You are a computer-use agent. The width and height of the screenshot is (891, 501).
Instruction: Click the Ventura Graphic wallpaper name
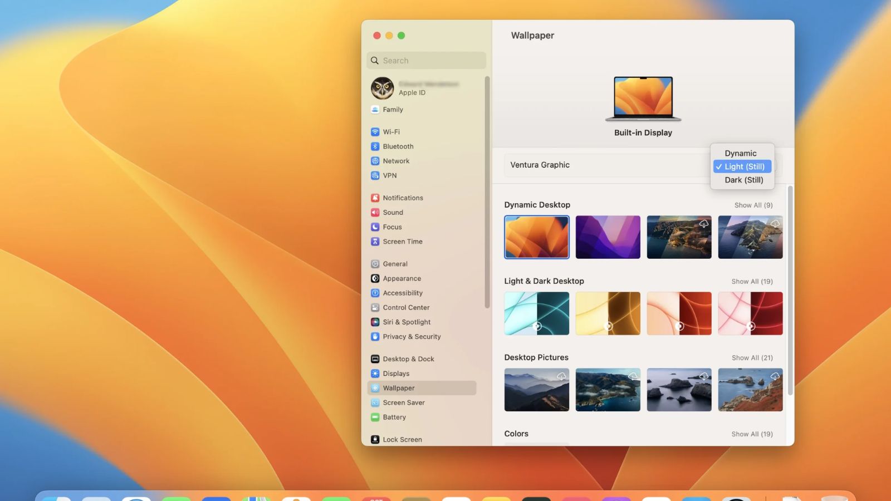click(x=540, y=165)
